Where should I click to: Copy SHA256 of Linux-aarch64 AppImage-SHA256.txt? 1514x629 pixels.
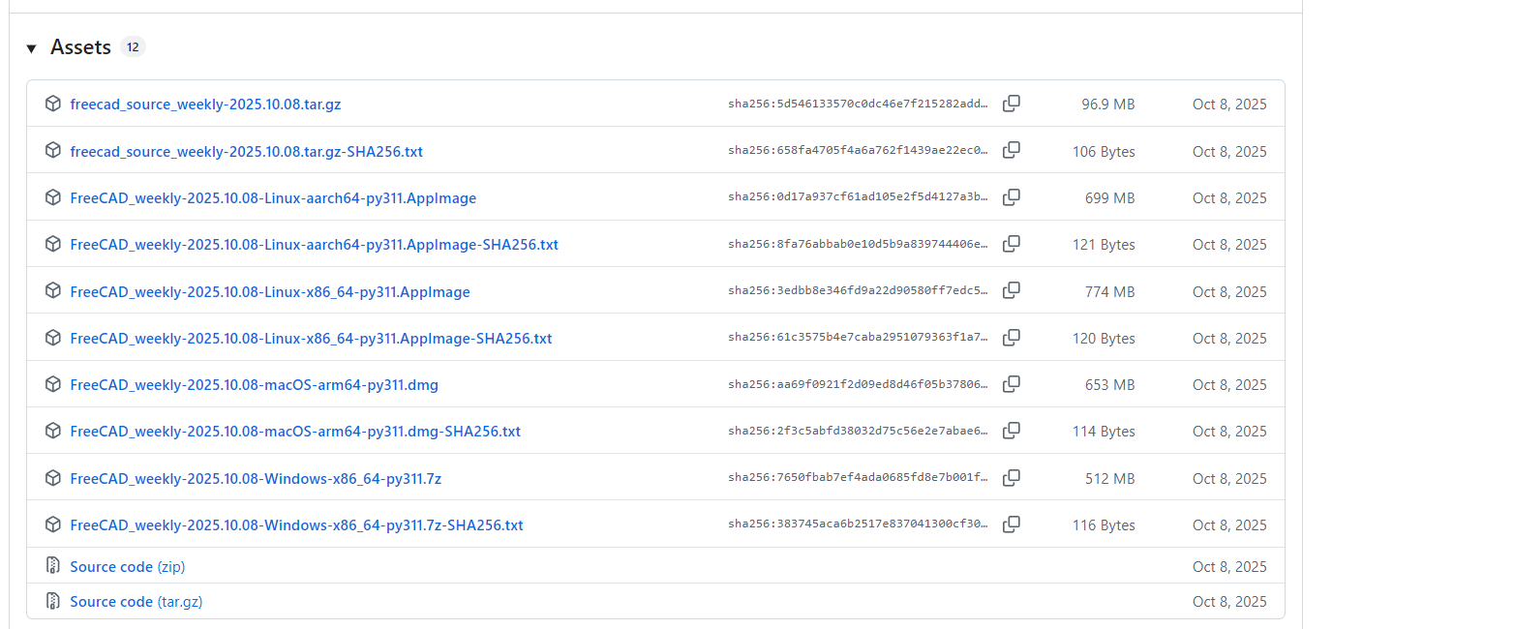pyautogui.click(x=1012, y=244)
